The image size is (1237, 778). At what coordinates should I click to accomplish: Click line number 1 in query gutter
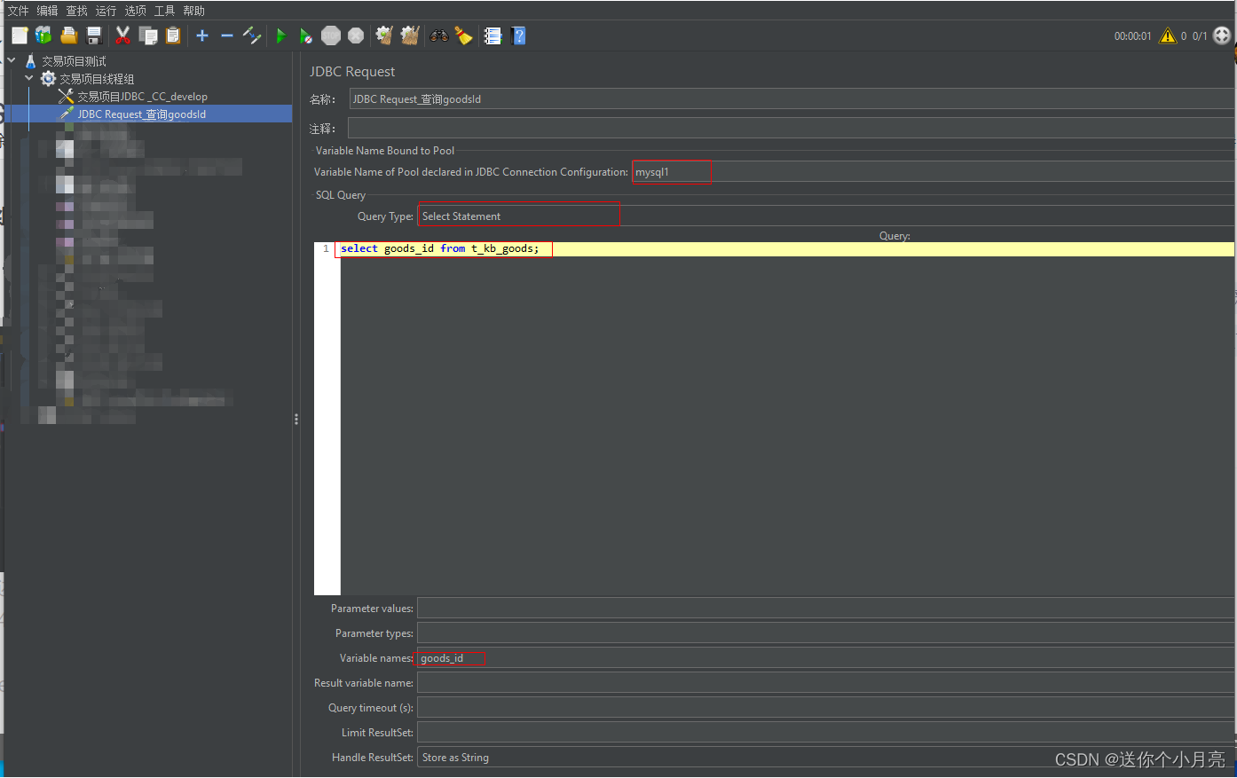pos(326,248)
